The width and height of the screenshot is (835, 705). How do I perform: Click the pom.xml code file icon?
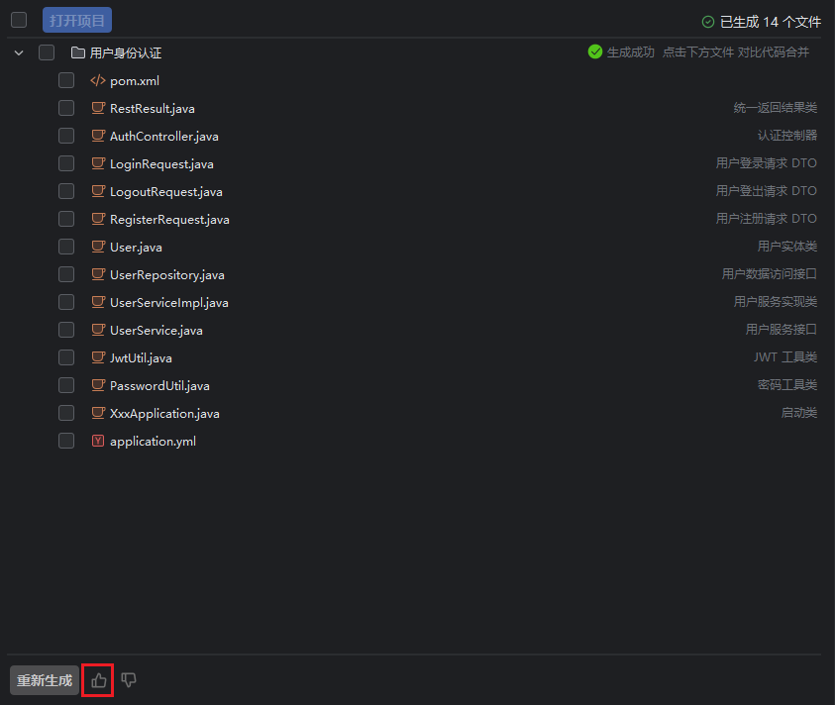(x=97, y=80)
